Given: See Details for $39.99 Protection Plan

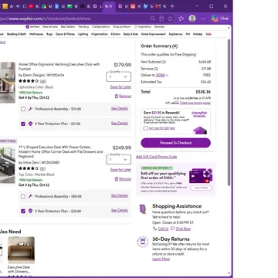Looking at the screenshot, I should tap(120, 210).
